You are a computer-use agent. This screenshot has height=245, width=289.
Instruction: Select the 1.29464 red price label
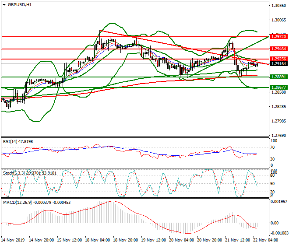278,49
